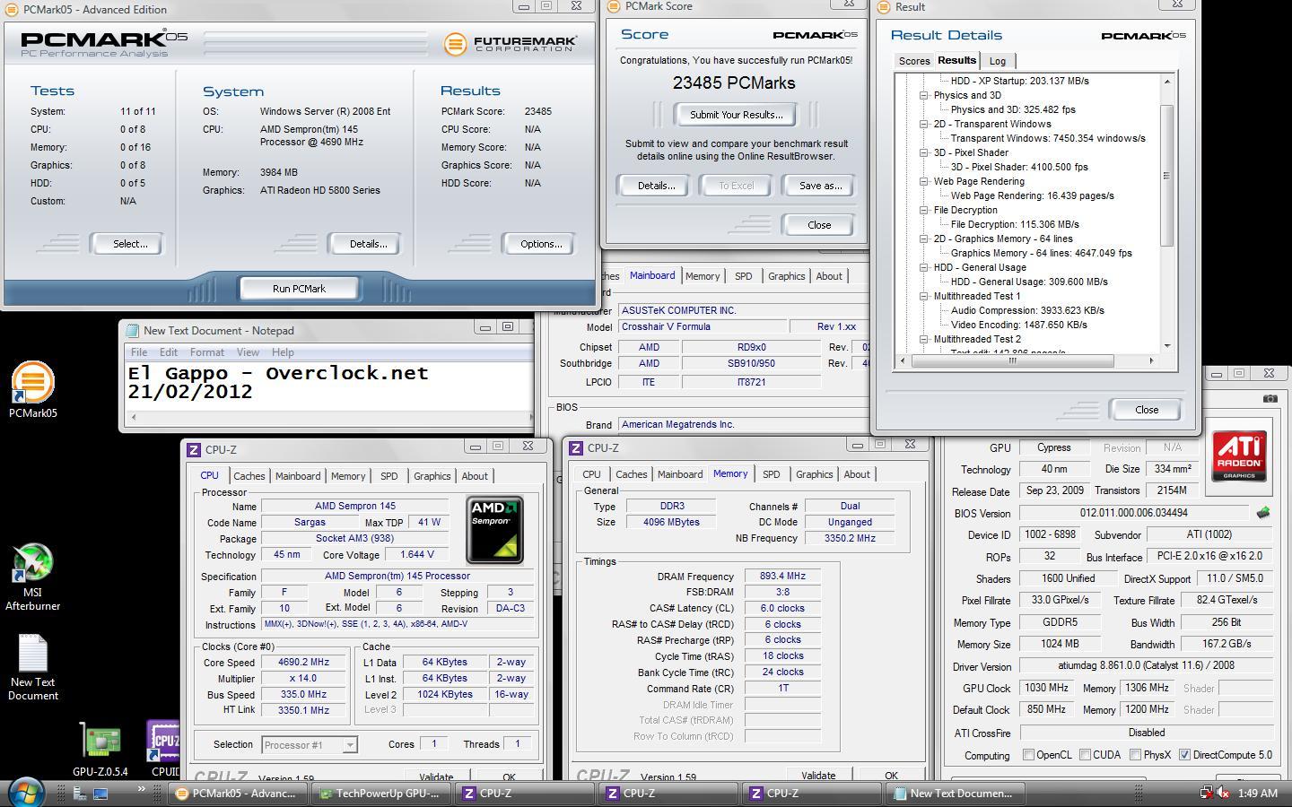Click Validate button in left CPU-Z window
1292x807 pixels.
point(436,777)
